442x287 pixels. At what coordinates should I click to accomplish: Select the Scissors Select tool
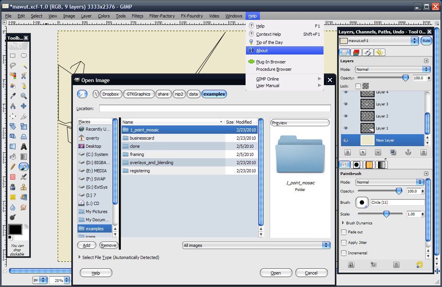coord(24,76)
